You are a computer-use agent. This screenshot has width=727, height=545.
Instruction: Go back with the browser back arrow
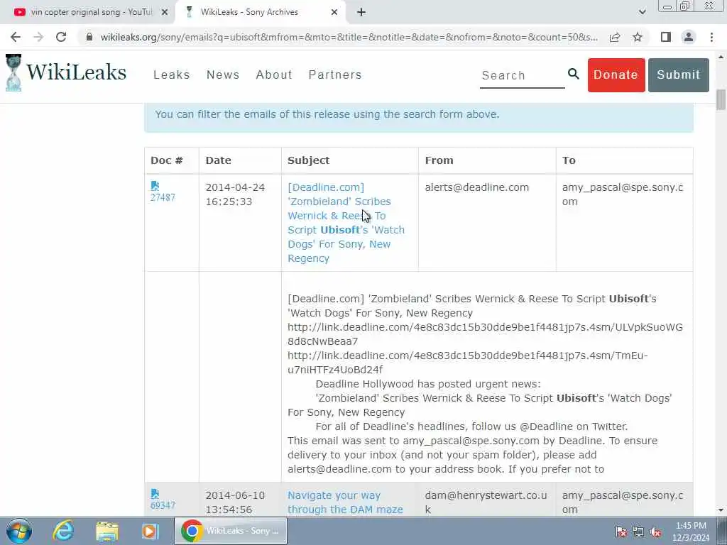click(16, 37)
